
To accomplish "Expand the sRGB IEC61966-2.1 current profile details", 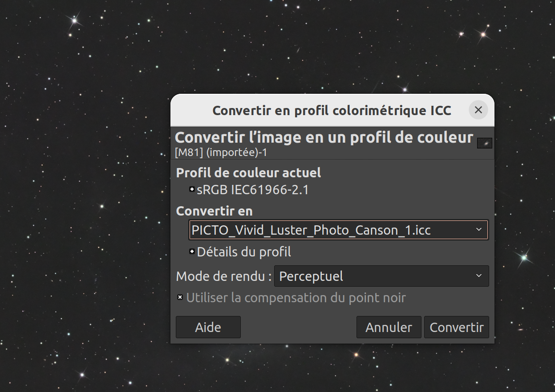I will [x=192, y=189].
